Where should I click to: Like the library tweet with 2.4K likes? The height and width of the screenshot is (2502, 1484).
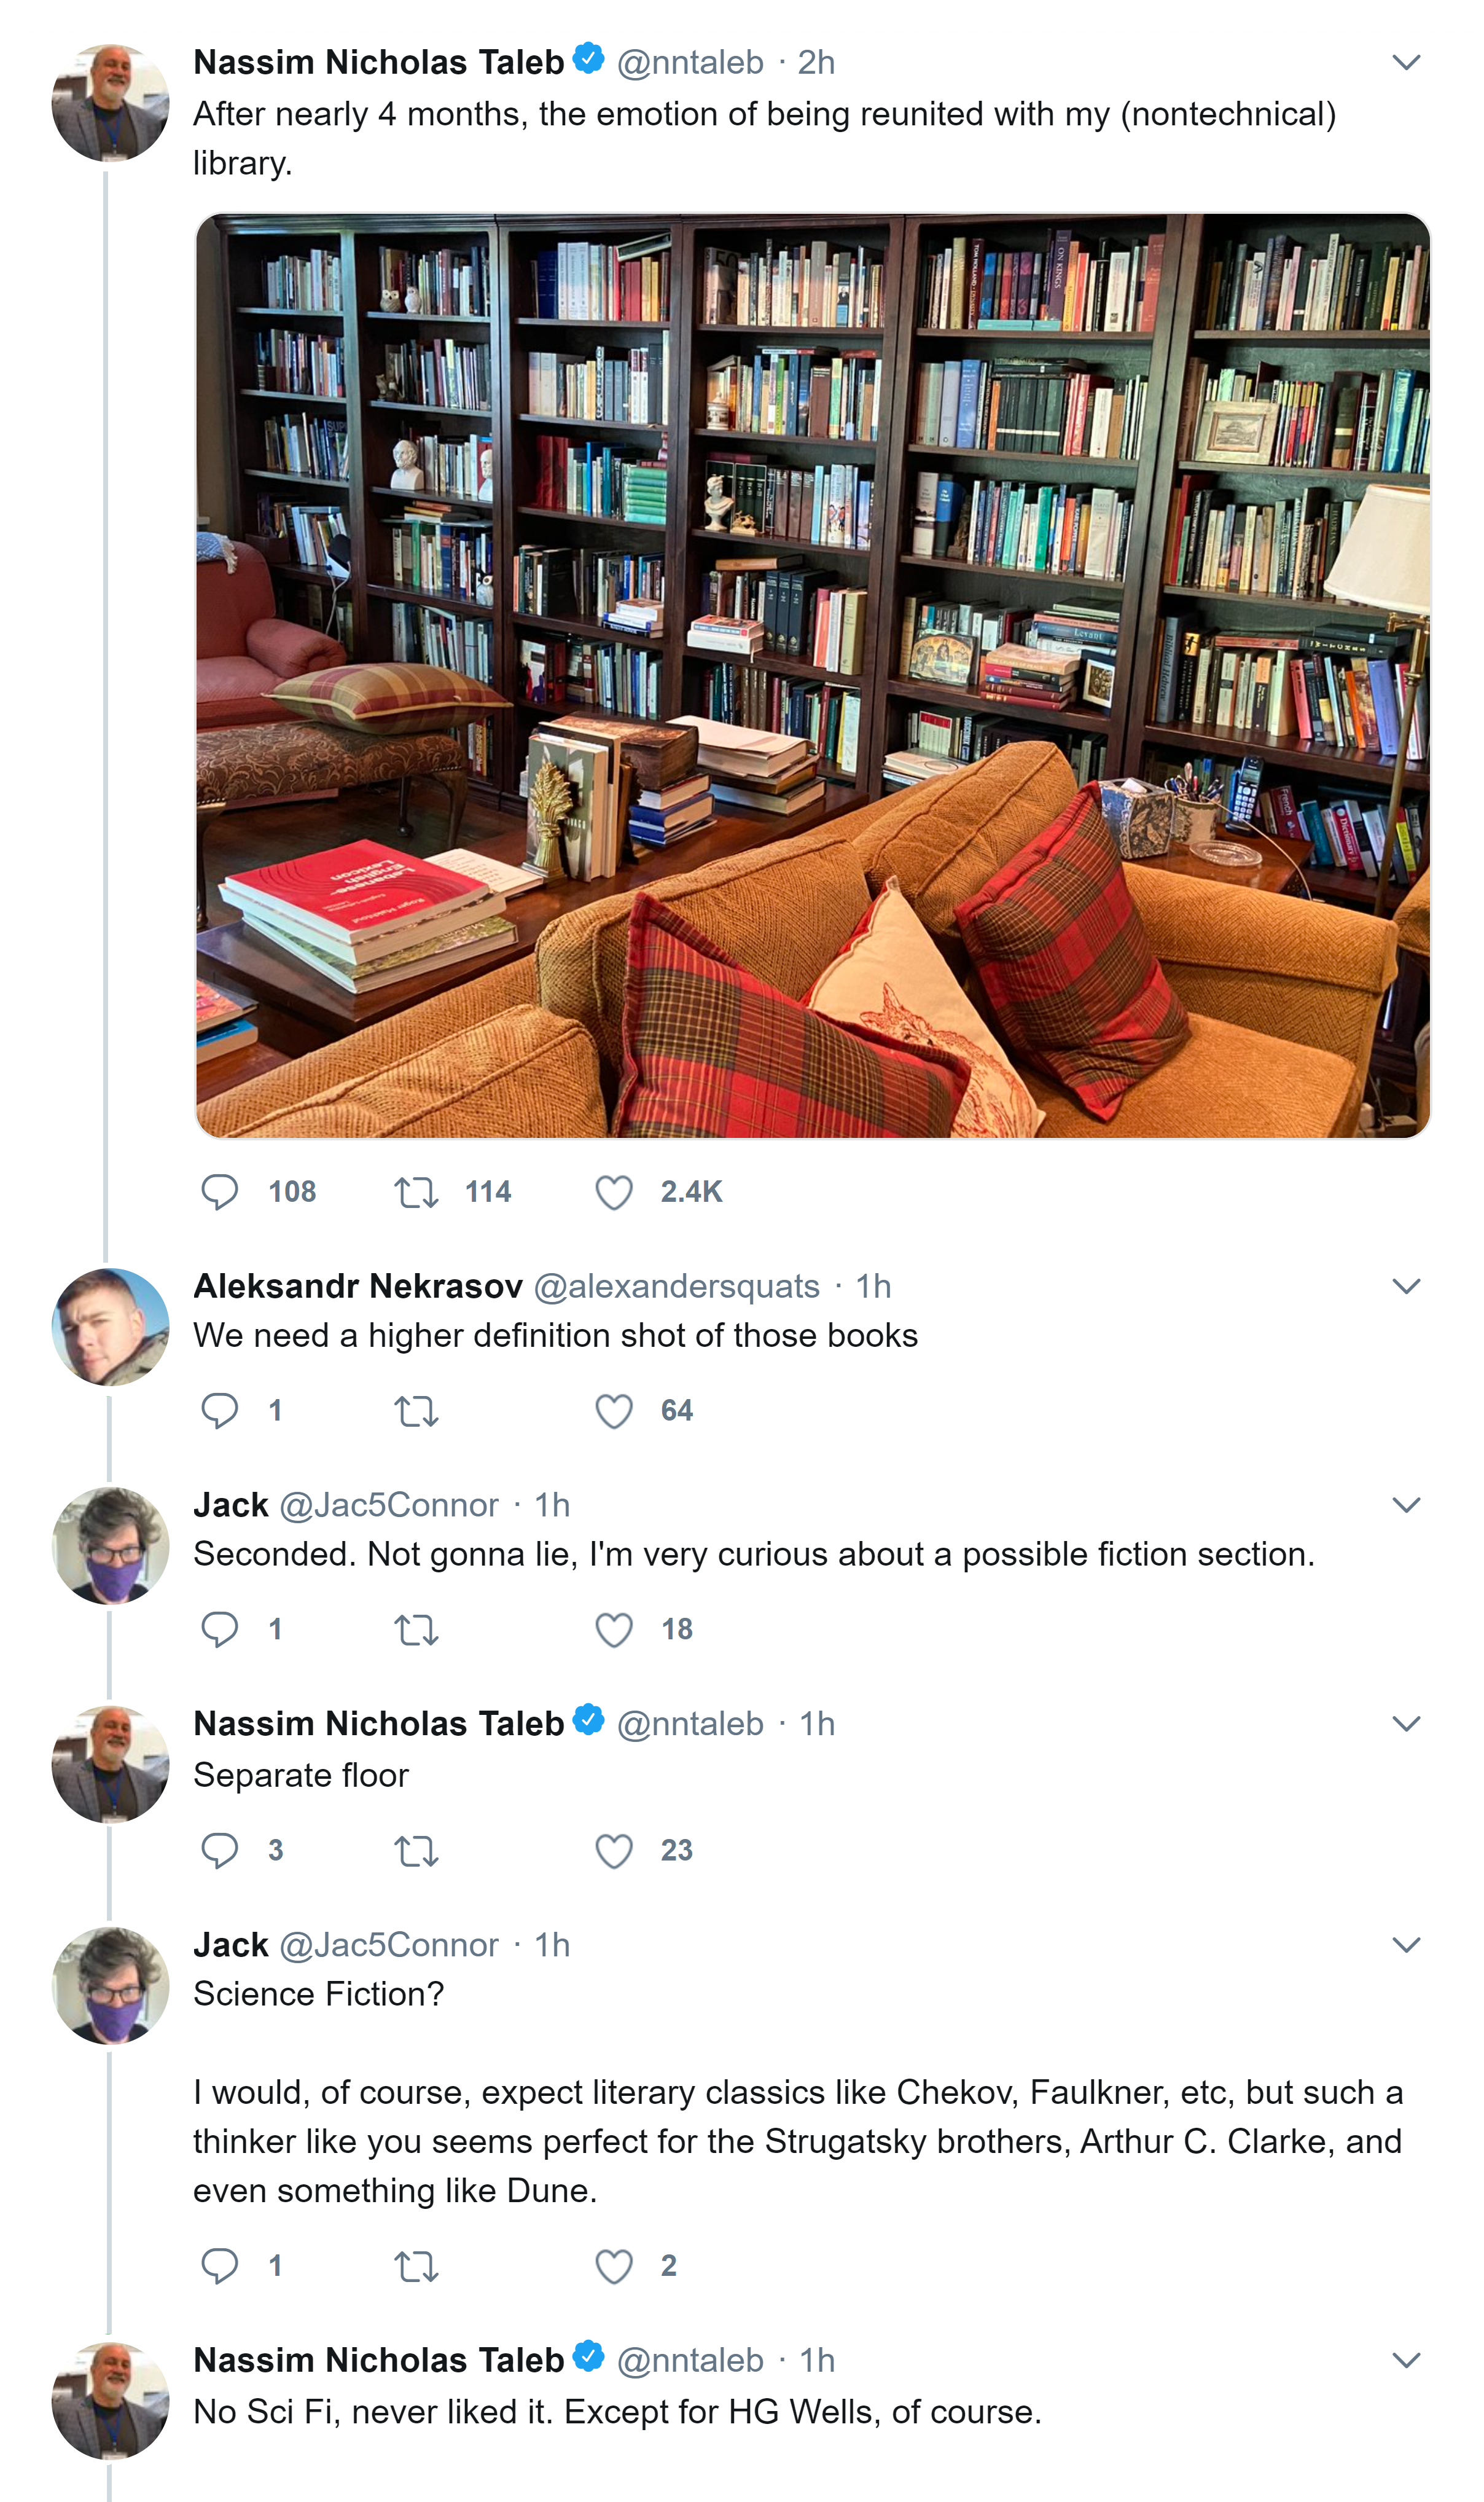click(614, 1192)
